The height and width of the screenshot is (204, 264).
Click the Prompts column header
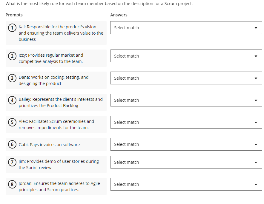pos(14,15)
